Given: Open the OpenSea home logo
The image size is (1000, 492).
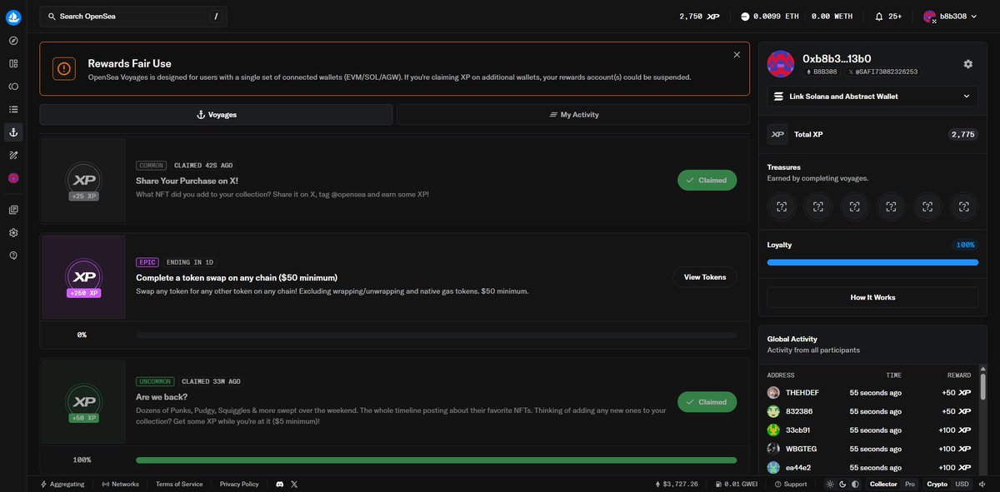Looking at the screenshot, I should click(x=13, y=17).
